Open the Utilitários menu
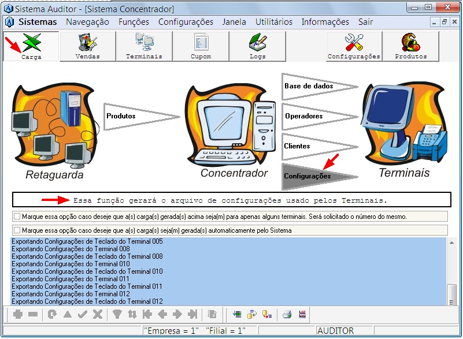The width and height of the screenshot is (463, 339). [273, 22]
